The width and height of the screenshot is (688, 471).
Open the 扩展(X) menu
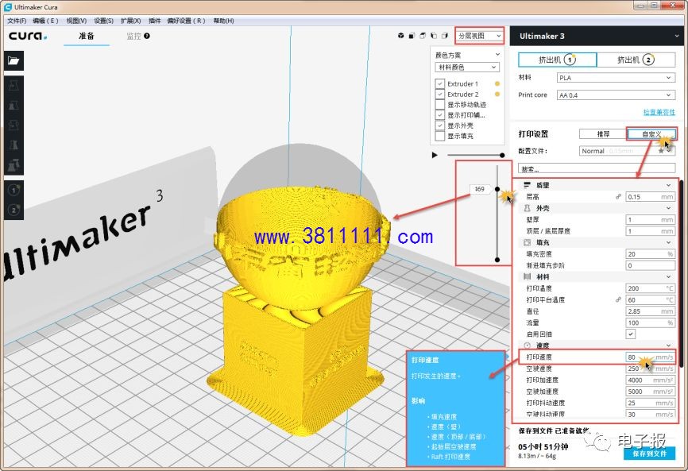coord(131,21)
